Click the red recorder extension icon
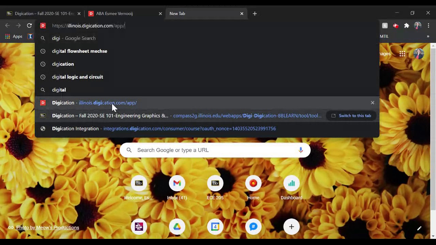436x245 pixels. 396,26
